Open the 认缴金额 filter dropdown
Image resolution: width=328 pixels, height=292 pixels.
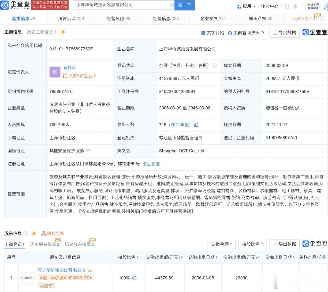[x=222, y=244]
